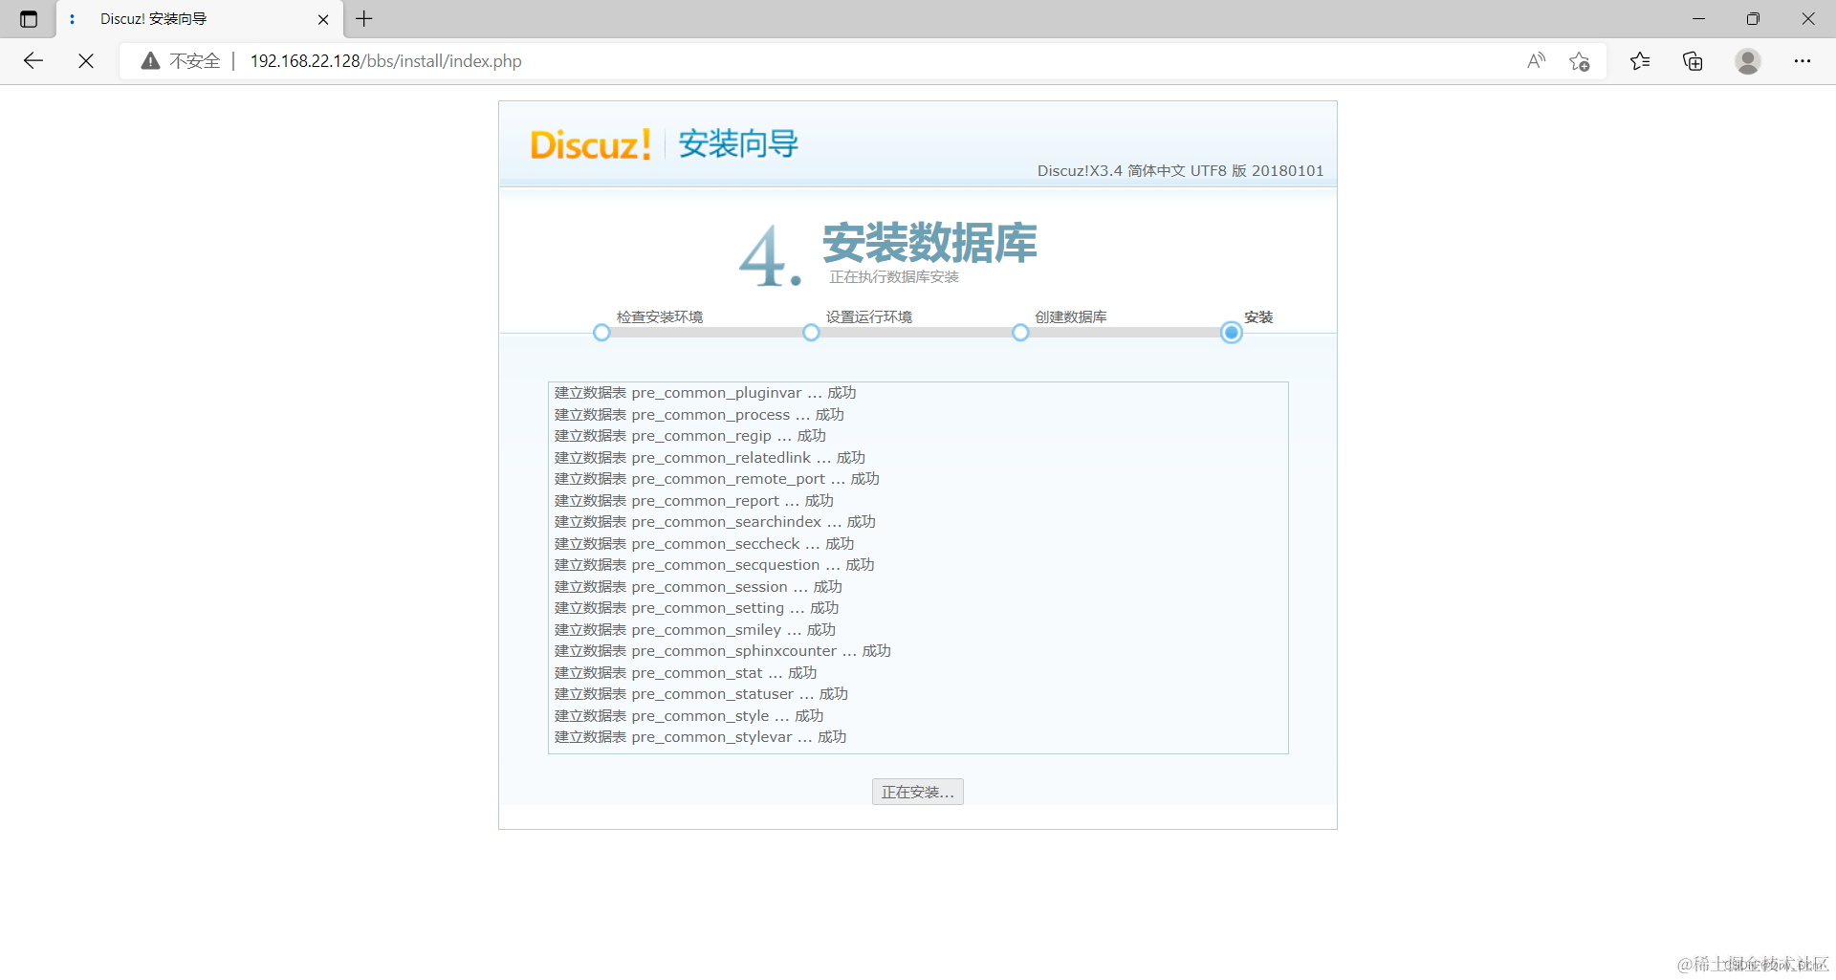Click the log line pre_common_seccheck
Image resolution: width=1836 pixels, height=980 pixels.
(x=705, y=544)
